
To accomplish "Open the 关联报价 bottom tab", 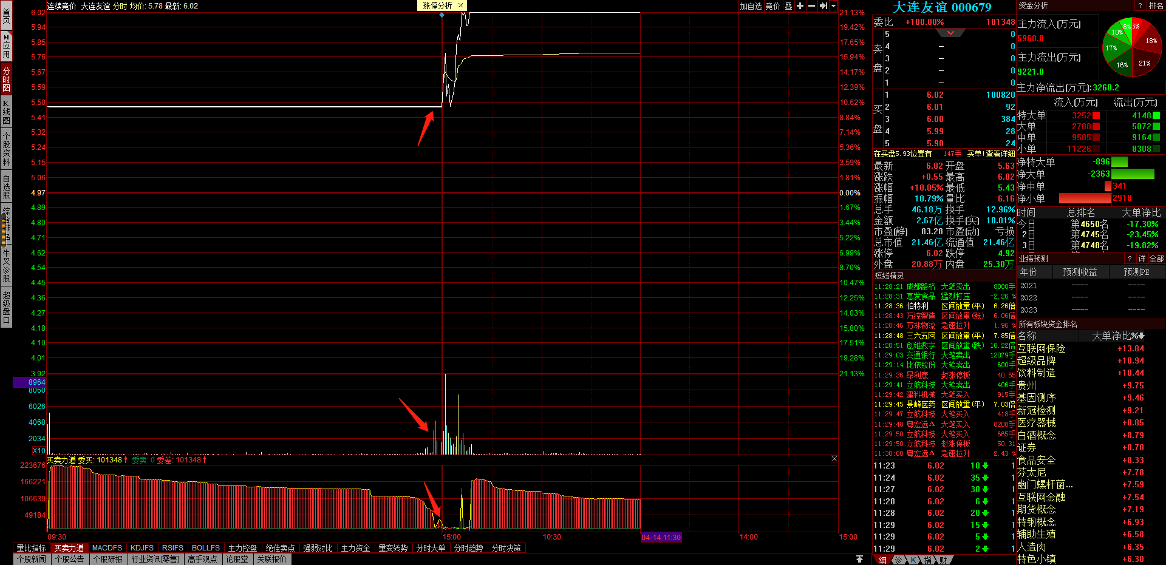I will [271, 559].
